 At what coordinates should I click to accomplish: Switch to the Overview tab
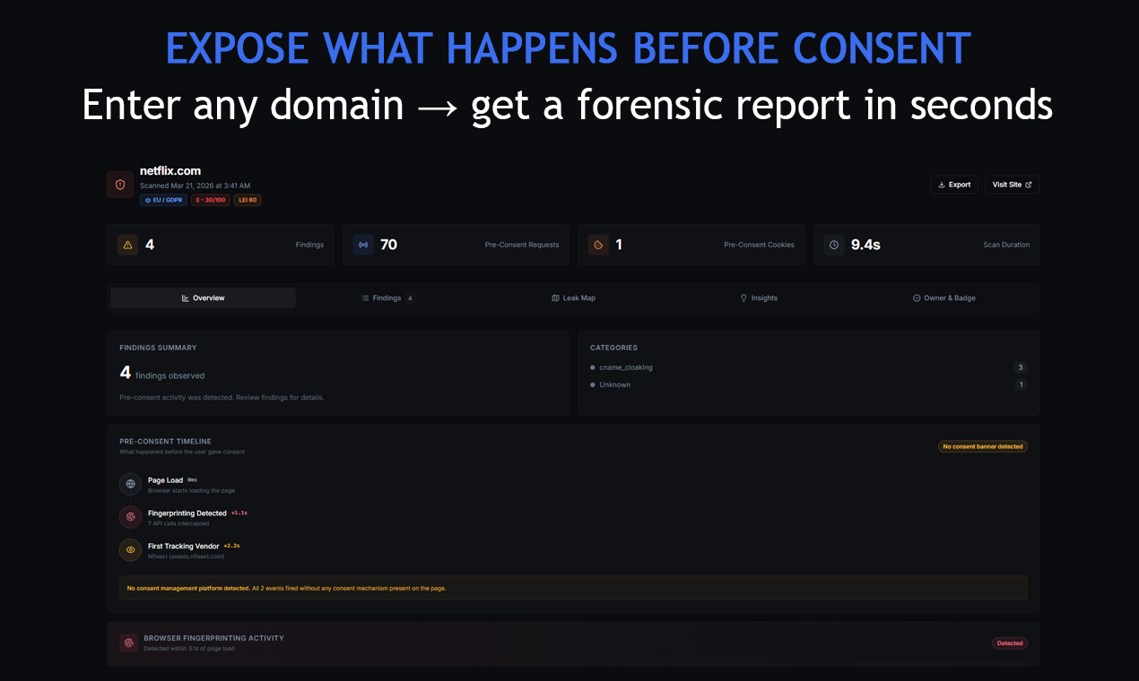coord(203,298)
